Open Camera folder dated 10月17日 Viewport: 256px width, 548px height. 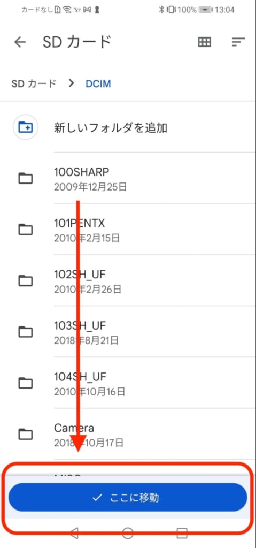point(128,434)
